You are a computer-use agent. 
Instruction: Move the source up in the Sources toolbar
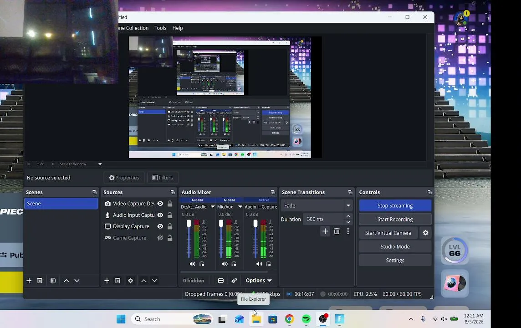click(144, 281)
